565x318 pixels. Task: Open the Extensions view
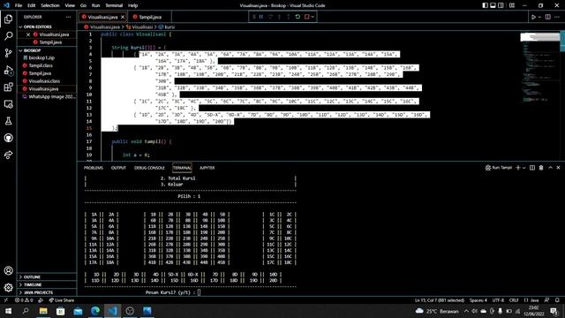tap(8, 87)
